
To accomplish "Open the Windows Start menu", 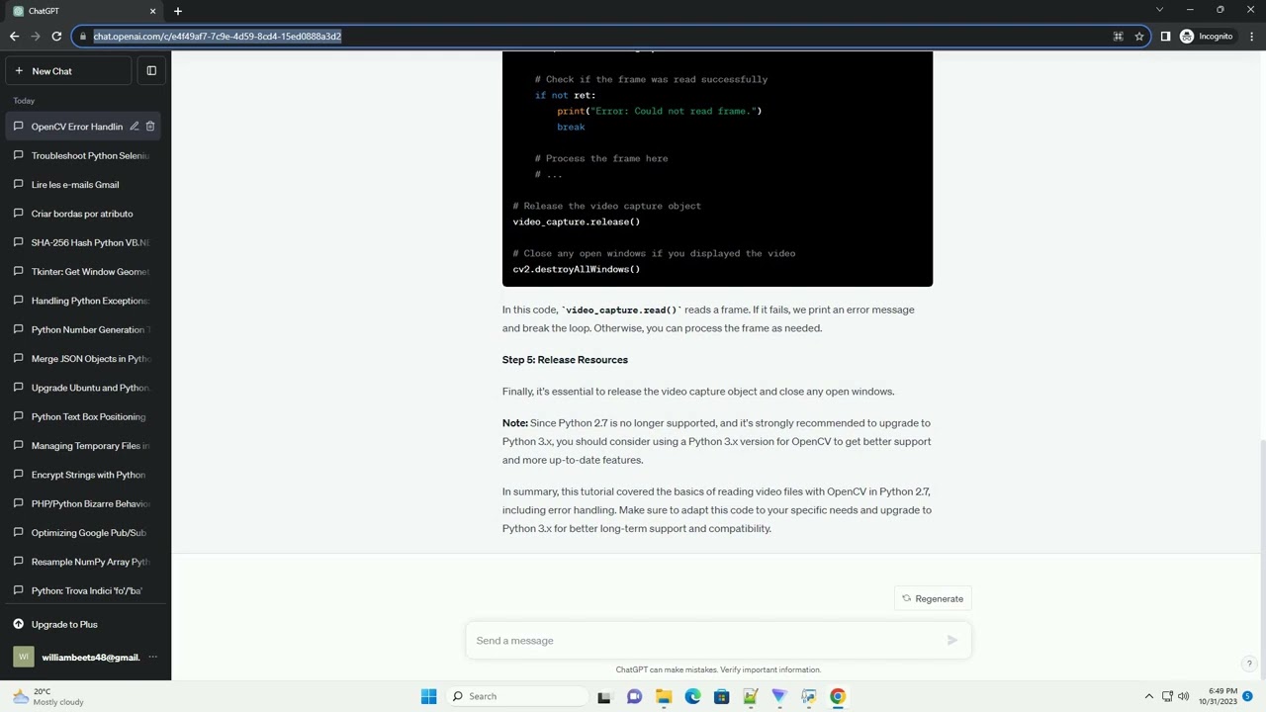I will tap(428, 696).
